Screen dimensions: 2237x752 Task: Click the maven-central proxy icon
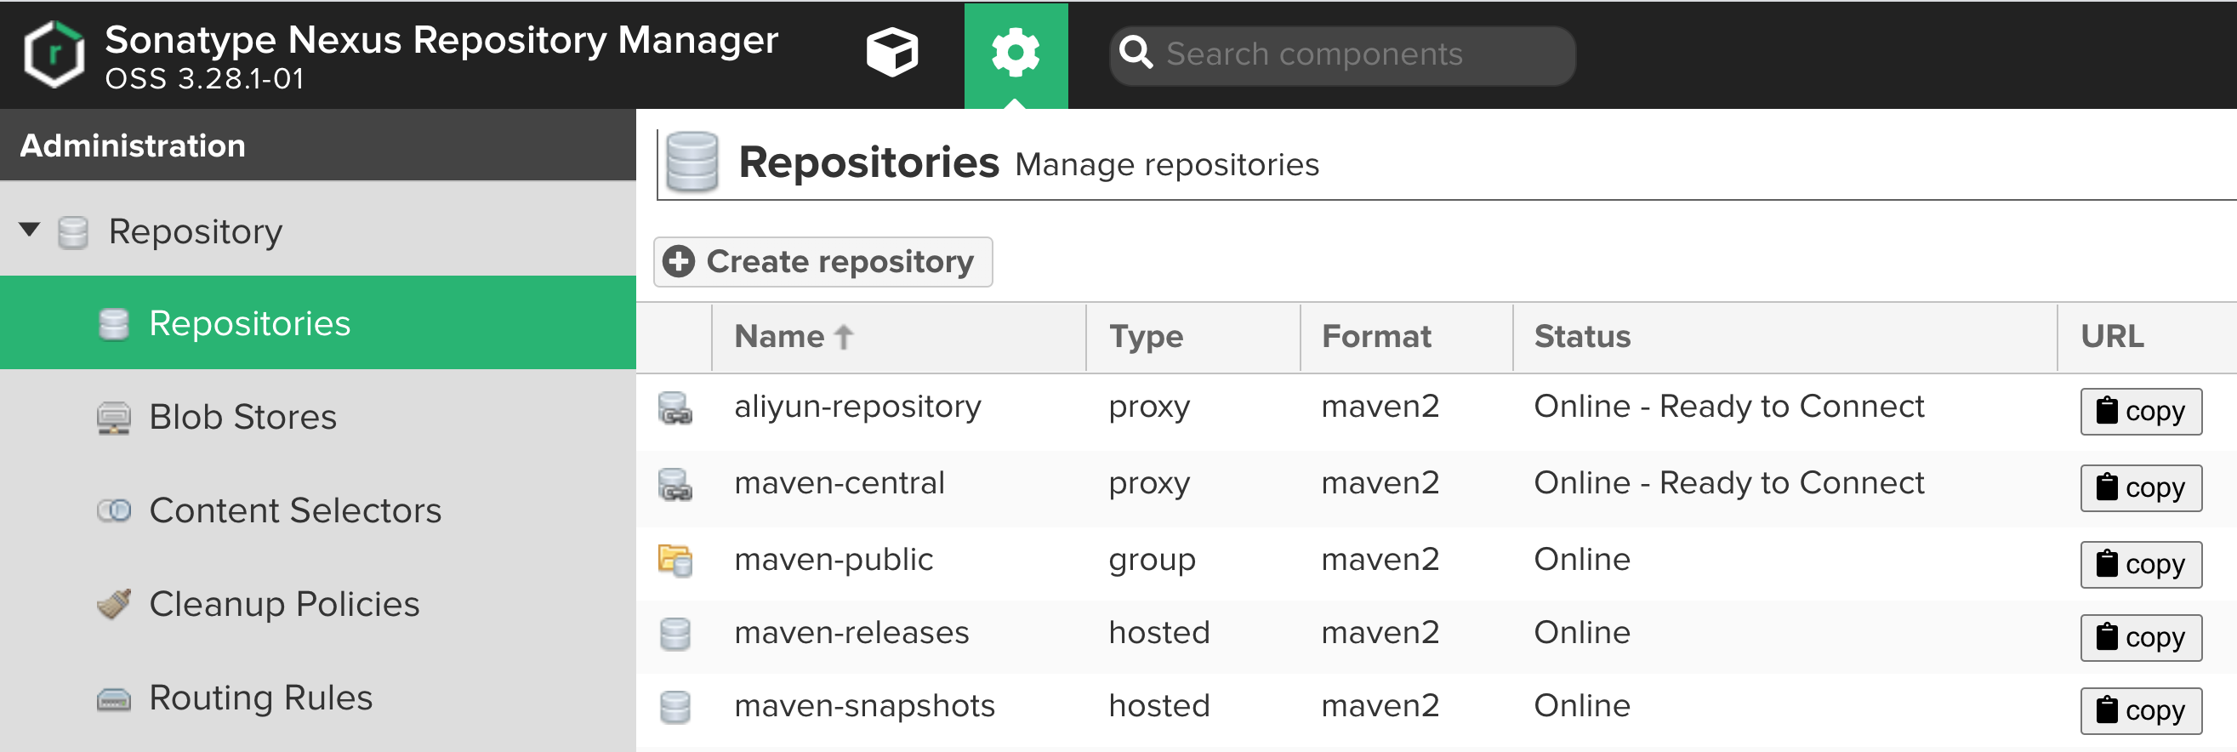(675, 484)
